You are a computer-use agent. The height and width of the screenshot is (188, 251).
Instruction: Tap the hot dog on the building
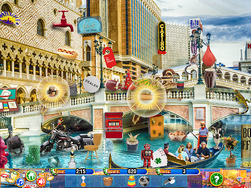click(x=68, y=53)
